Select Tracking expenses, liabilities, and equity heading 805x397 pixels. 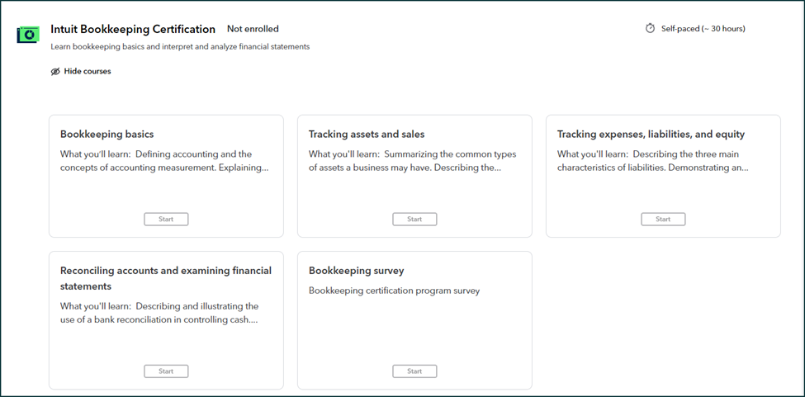tap(651, 135)
